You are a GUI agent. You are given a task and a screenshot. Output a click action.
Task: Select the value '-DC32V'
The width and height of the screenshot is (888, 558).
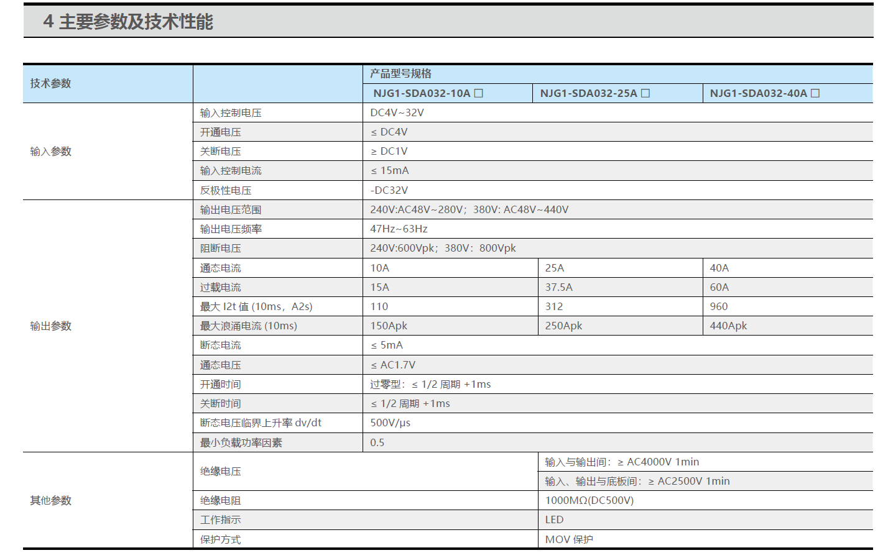click(389, 190)
